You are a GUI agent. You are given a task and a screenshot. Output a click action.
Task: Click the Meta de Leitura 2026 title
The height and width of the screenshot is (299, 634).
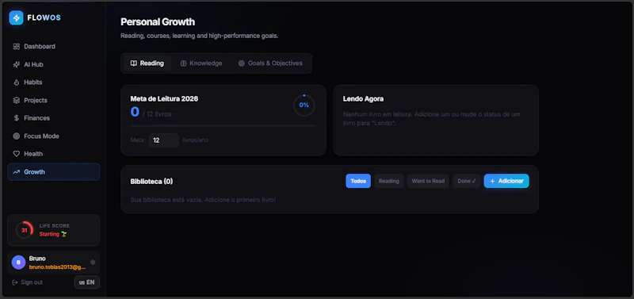164,98
